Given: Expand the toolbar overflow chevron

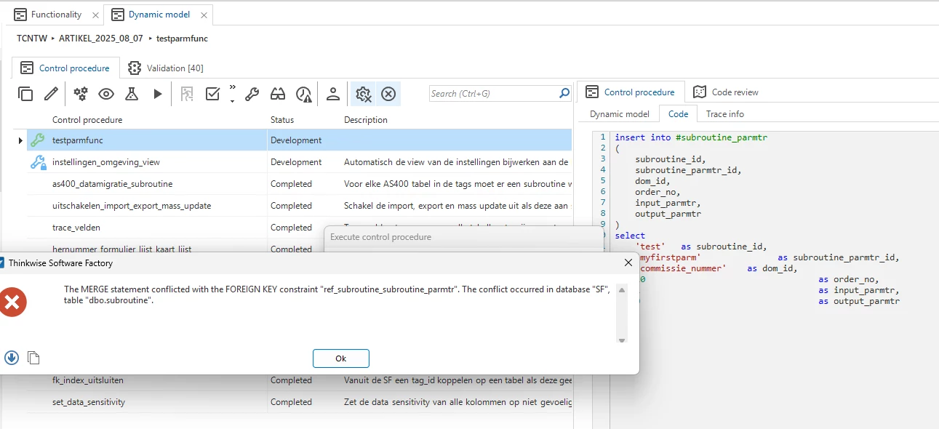Looking at the screenshot, I should pos(233,94).
